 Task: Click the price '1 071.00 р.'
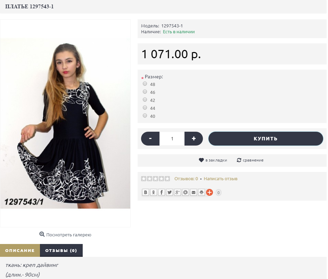pos(171,54)
